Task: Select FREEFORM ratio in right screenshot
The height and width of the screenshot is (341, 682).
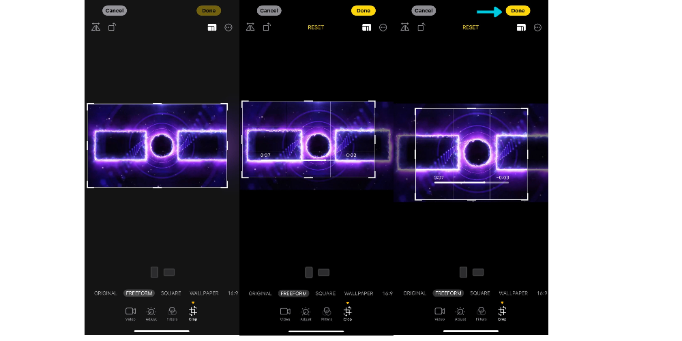Action: [x=449, y=293]
